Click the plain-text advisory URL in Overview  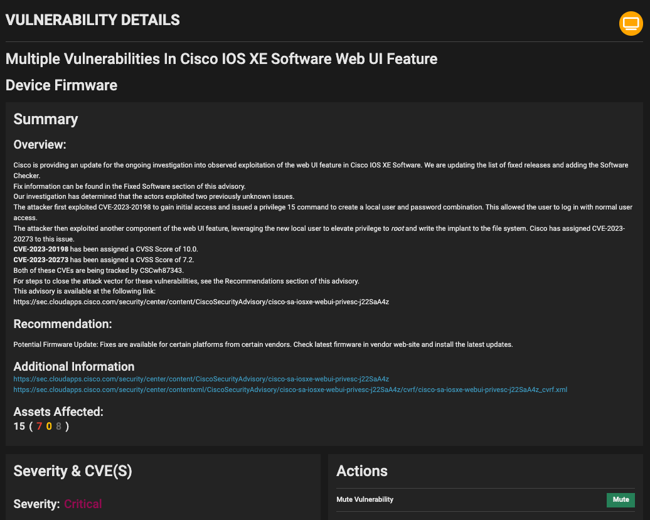(201, 302)
